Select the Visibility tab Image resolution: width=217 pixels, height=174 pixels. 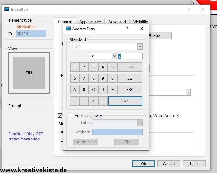point(140,22)
